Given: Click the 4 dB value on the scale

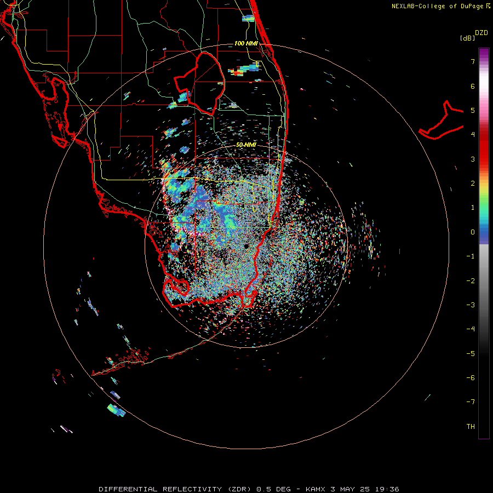Looking at the screenshot, I should 473,135.
